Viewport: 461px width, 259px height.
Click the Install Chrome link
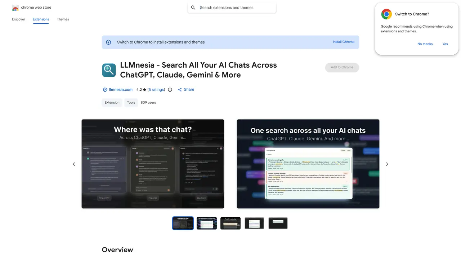coord(344,42)
